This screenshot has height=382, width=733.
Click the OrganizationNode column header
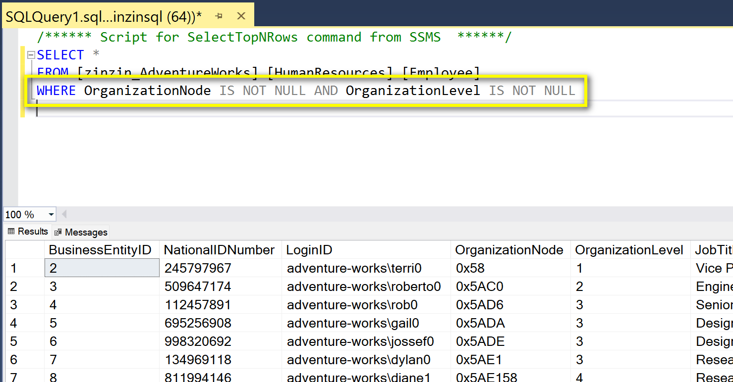(510, 250)
